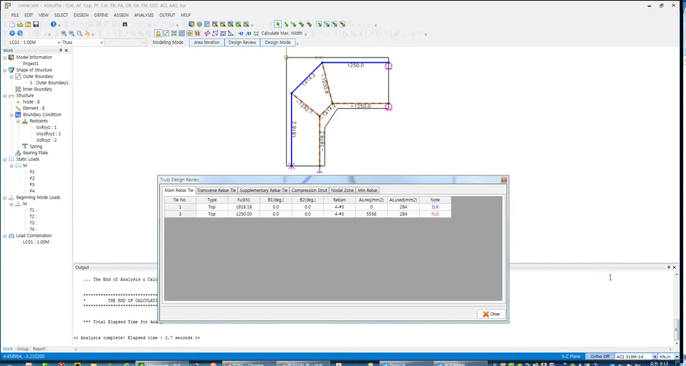Viewport: 686px width, 366px height.
Task: Open the DESIGN menu
Action: [81, 15]
